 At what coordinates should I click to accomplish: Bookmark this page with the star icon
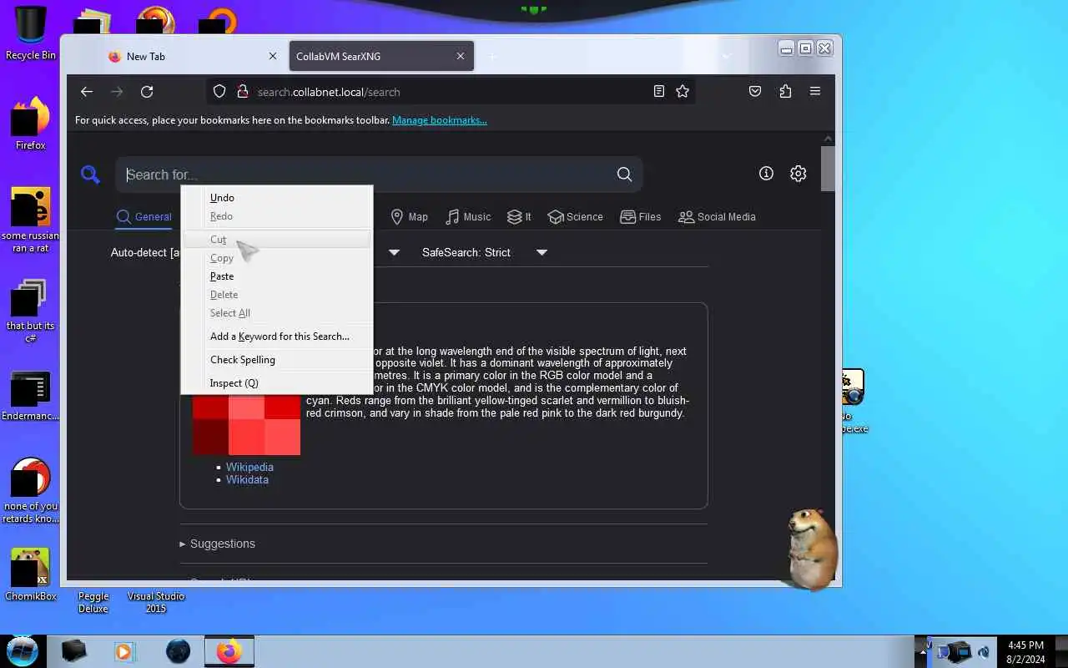point(683,92)
